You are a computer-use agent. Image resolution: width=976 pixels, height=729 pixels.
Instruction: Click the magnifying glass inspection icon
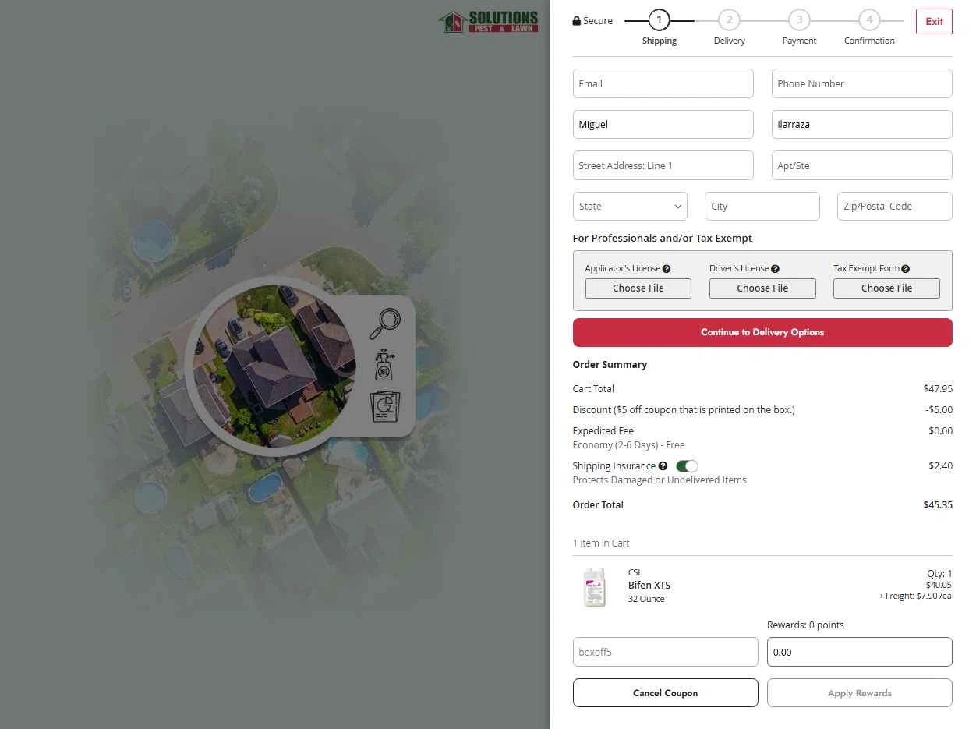click(385, 324)
